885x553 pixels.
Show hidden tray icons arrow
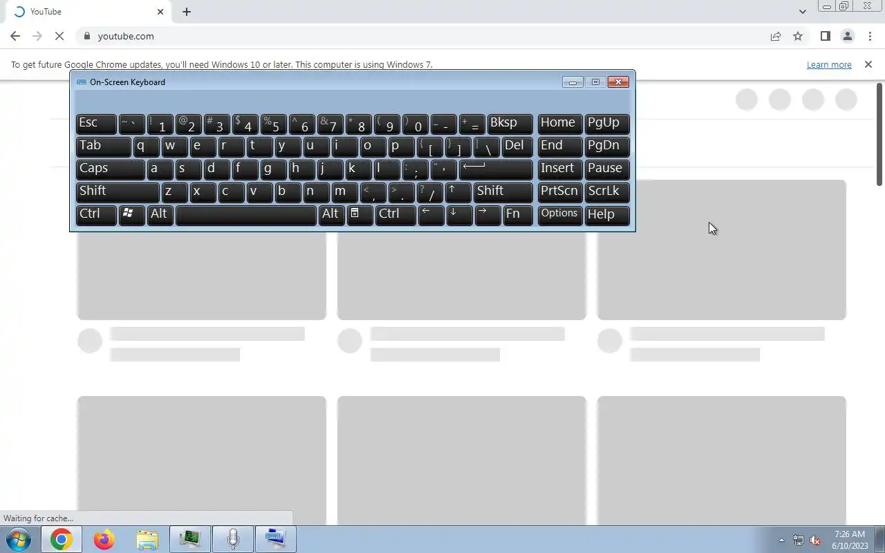(x=781, y=540)
